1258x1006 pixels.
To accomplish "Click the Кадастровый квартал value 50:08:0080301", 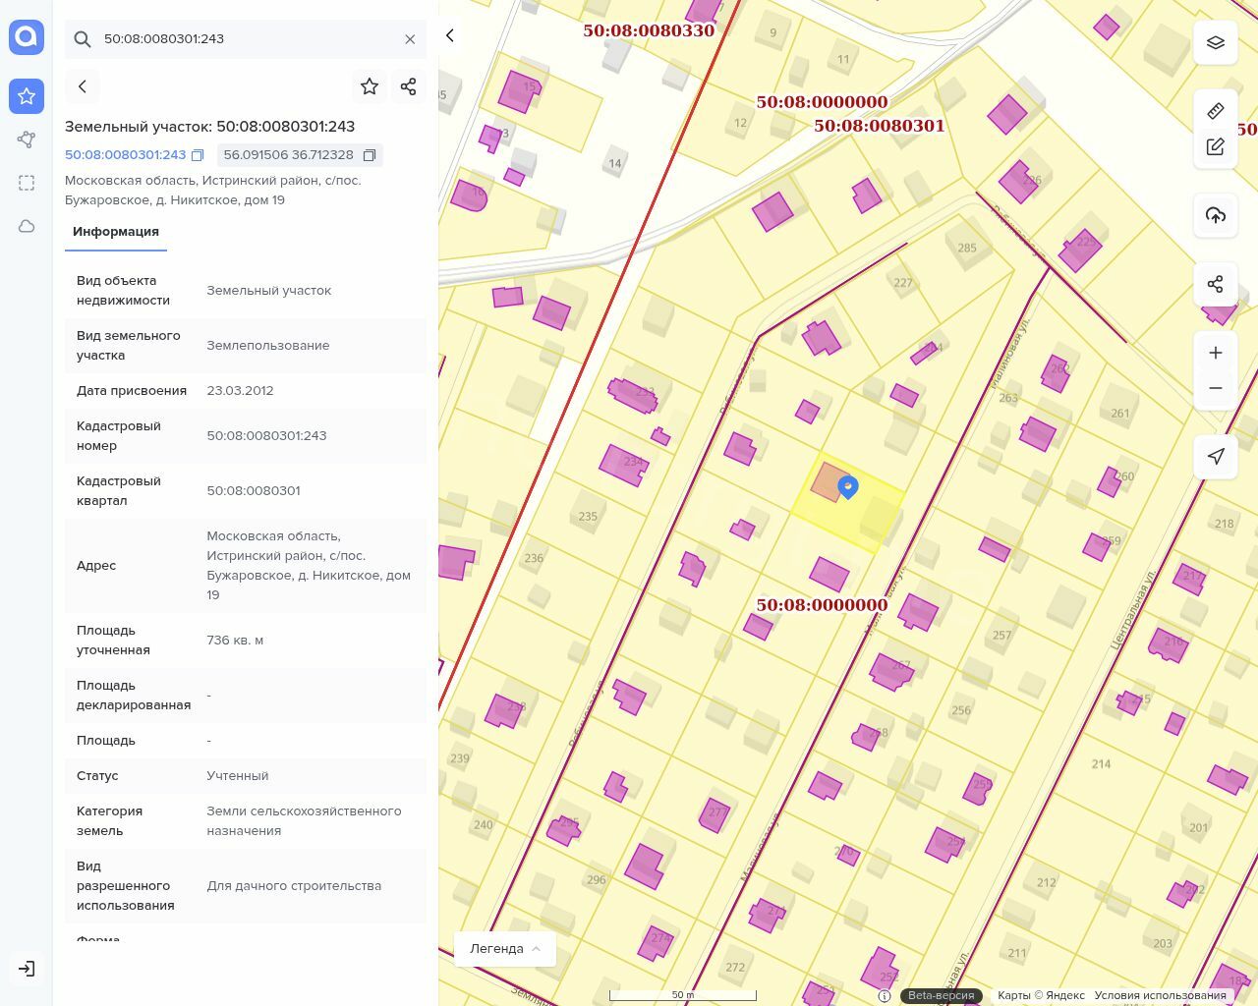I will [x=254, y=491].
